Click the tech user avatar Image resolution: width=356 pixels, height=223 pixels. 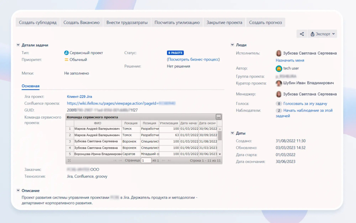[279, 68]
